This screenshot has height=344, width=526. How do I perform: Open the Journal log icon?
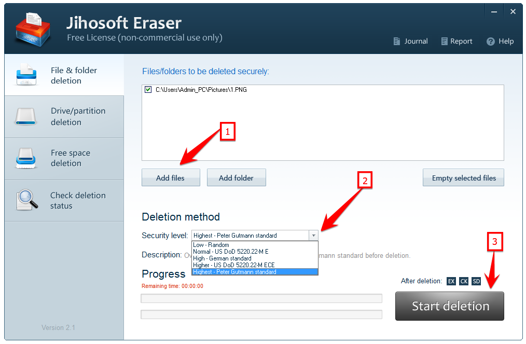pyautogui.click(x=396, y=41)
